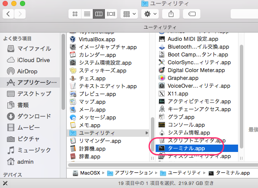Viewport: 258px width, 188px height.
Task: Select スティッキーズ.app
Action: pos(108,71)
